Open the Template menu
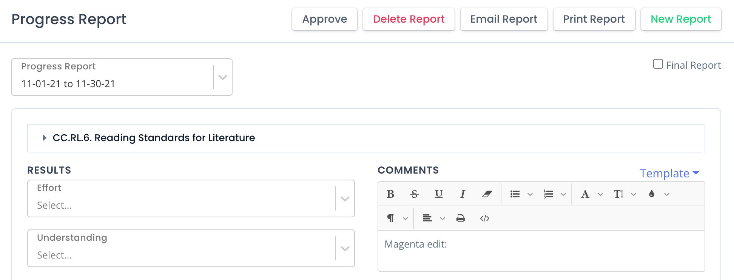The height and width of the screenshot is (280, 734). tap(669, 173)
